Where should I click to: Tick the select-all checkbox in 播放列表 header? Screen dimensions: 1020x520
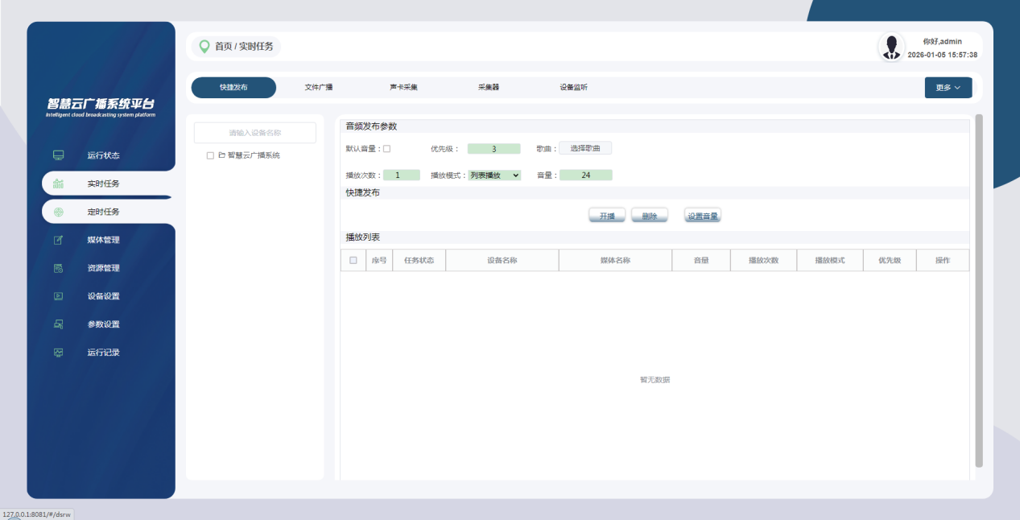tap(353, 260)
